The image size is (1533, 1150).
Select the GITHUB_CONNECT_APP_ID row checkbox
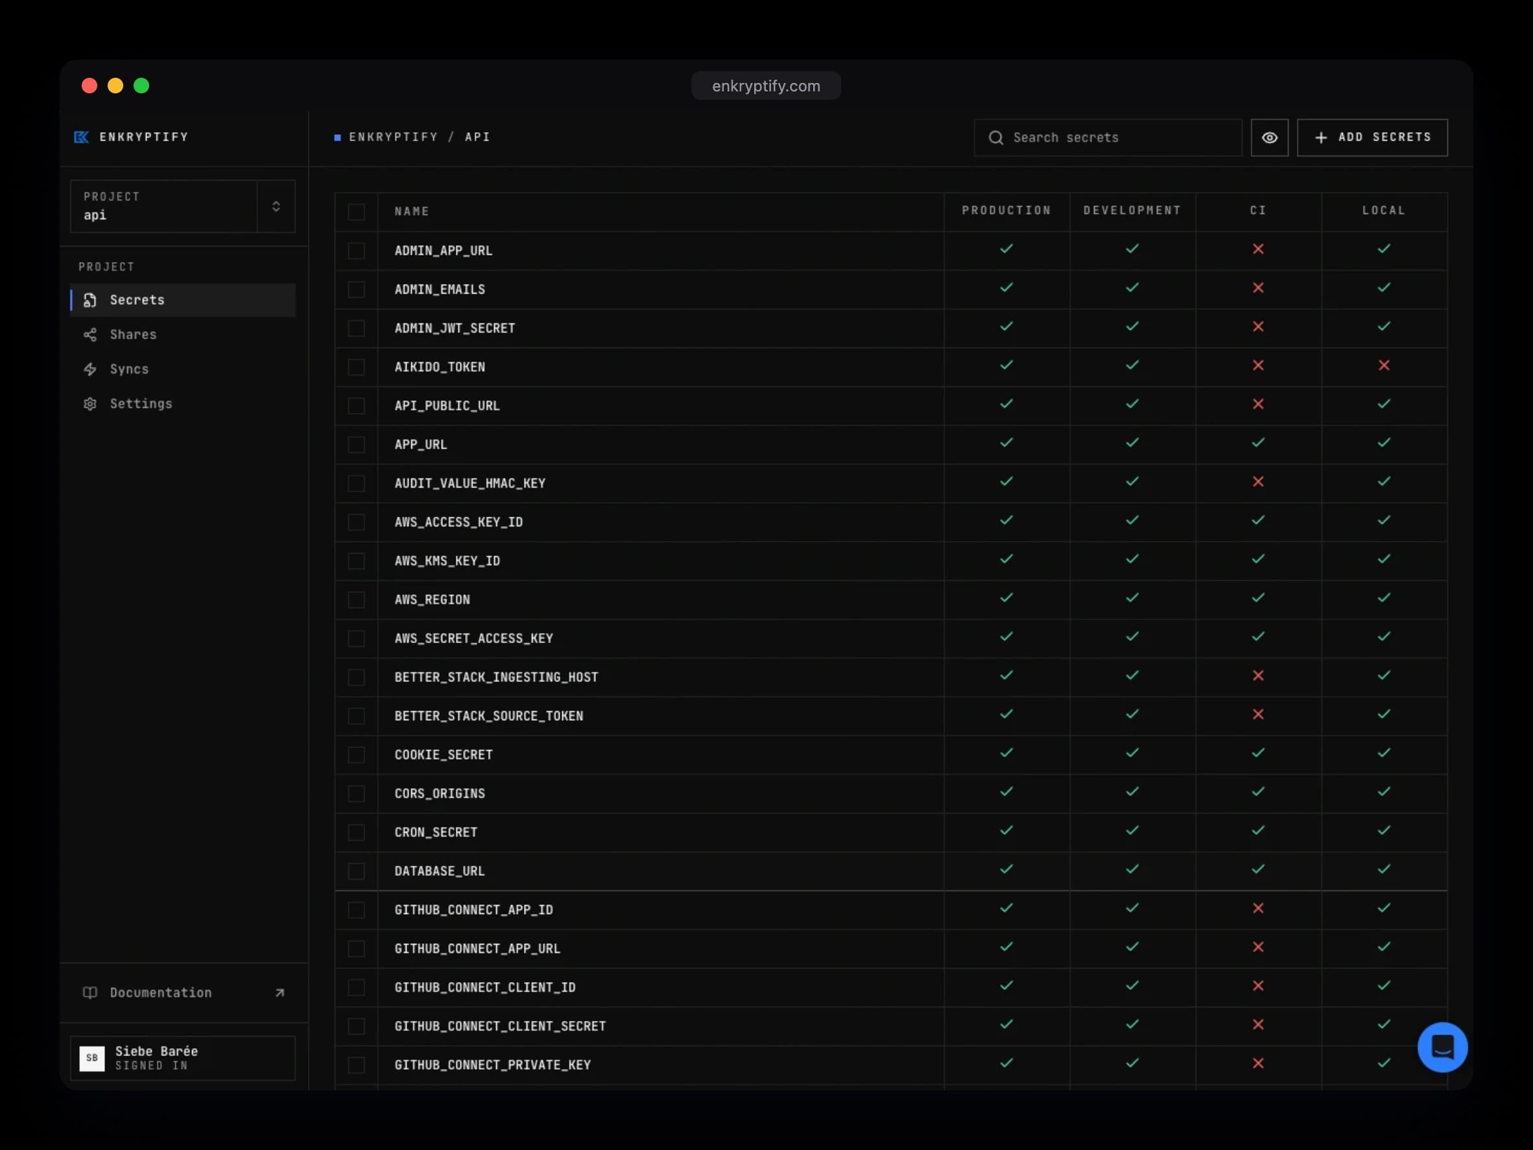coord(356,910)
